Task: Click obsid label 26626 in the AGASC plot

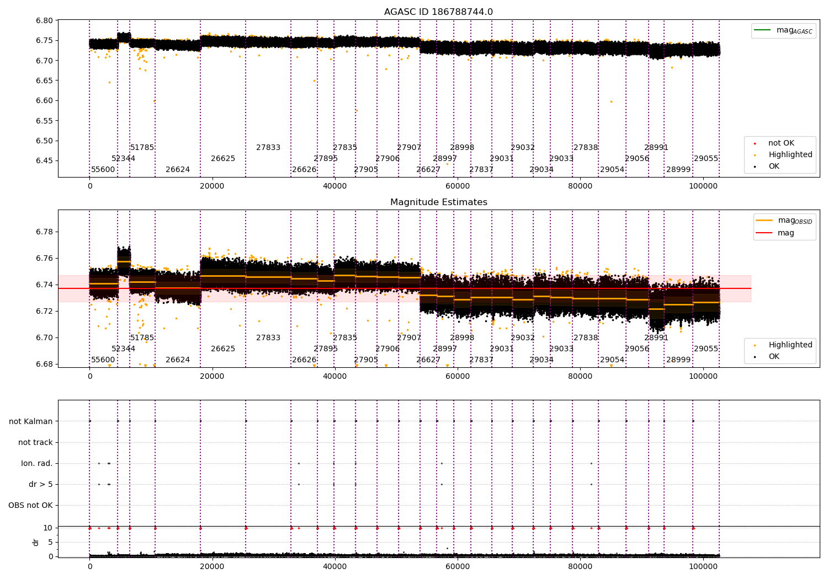Action: tap(305, 169)
